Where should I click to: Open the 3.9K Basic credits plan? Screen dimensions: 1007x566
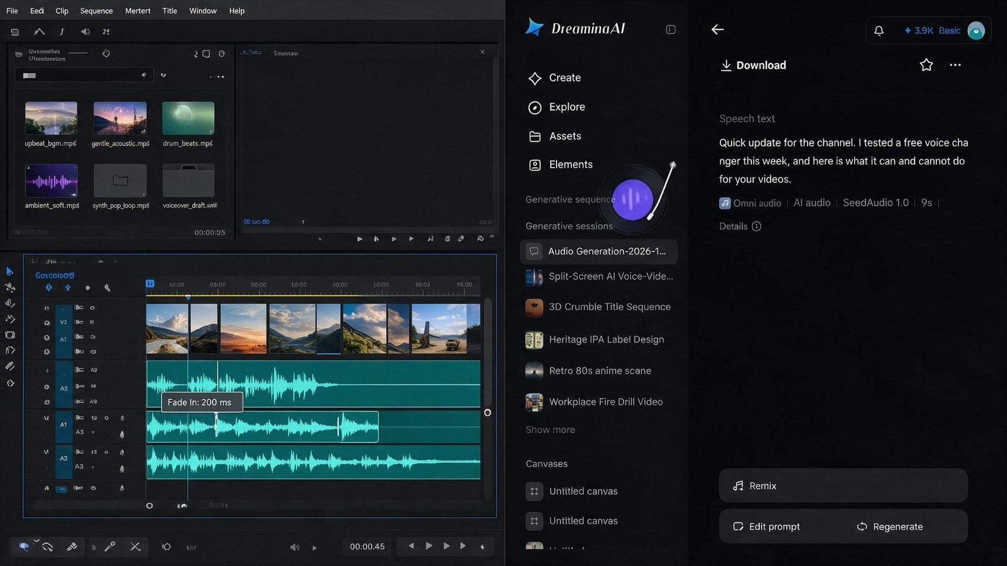[932, 30]
